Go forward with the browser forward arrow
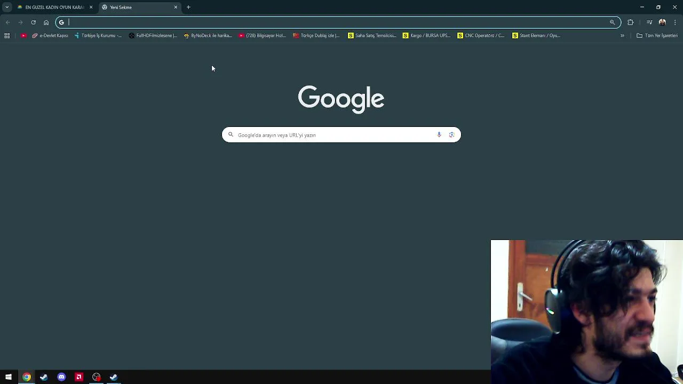Image resolution: width=683 pixels, height=384 pixels. tap(20, 22)
